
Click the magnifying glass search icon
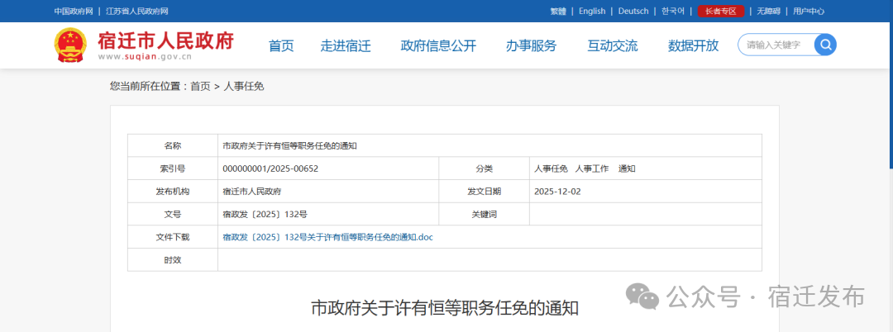(x=825, y=45)
